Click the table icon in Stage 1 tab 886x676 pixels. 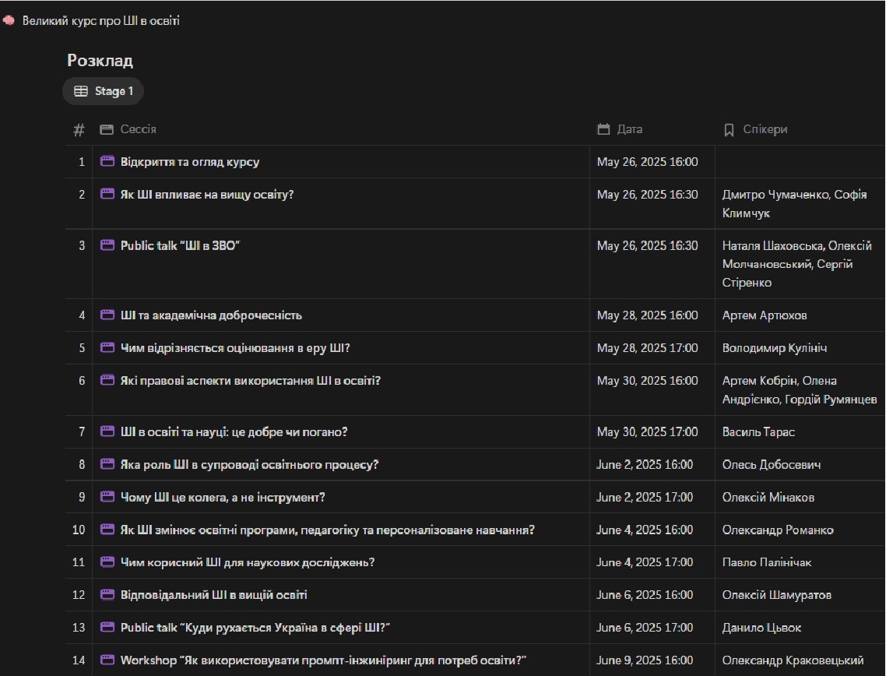pos(81,91)
